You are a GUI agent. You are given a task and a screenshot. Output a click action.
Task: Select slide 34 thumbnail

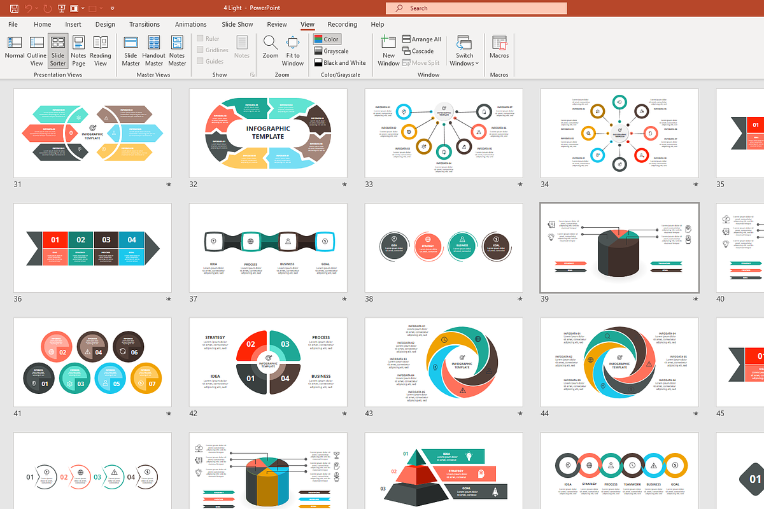[x=619, y=133]
